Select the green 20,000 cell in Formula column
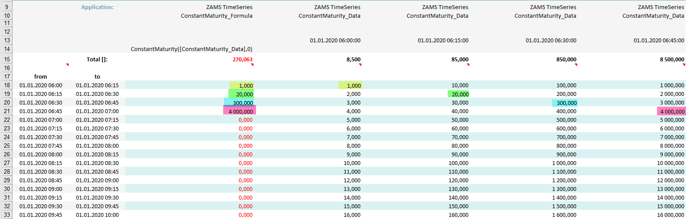This screenshot has height=219, width=686. point(241,94)
